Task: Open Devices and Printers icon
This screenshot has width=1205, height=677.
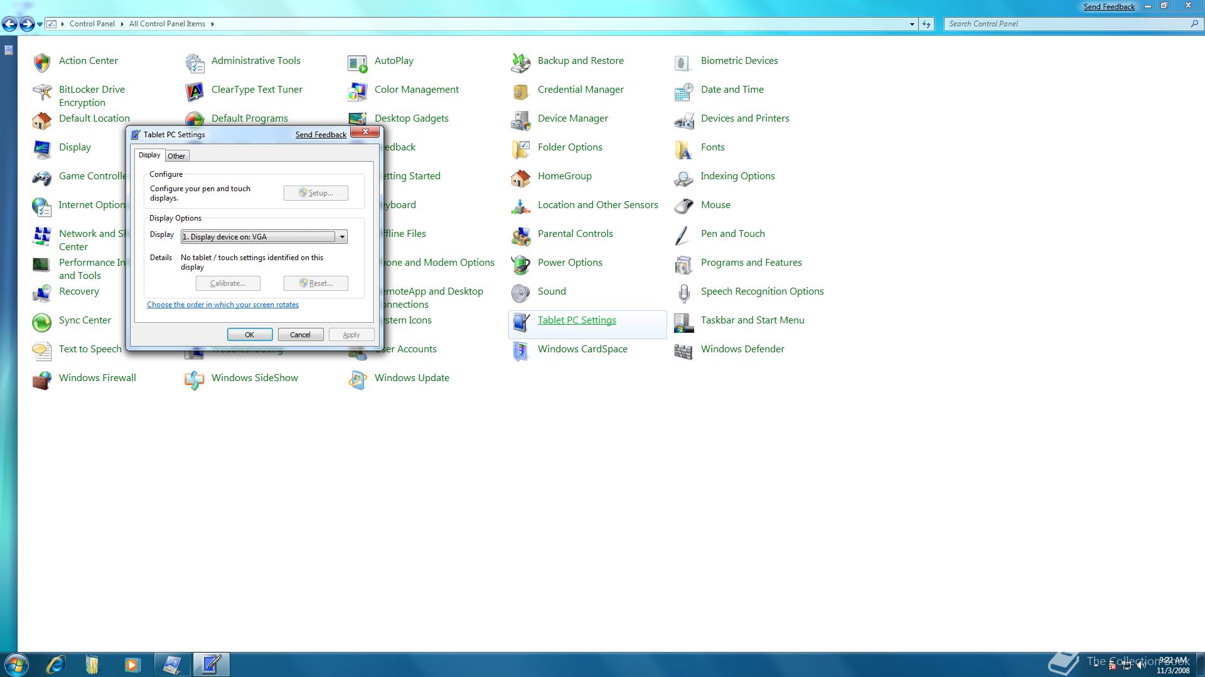Action: (x=684, y=120)
